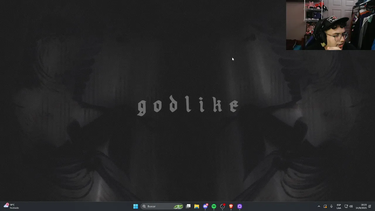The image size is (375, 211).
Task: Open Brave browser from the taskbar
Action: pyautogui.click(x=231, y=206)
